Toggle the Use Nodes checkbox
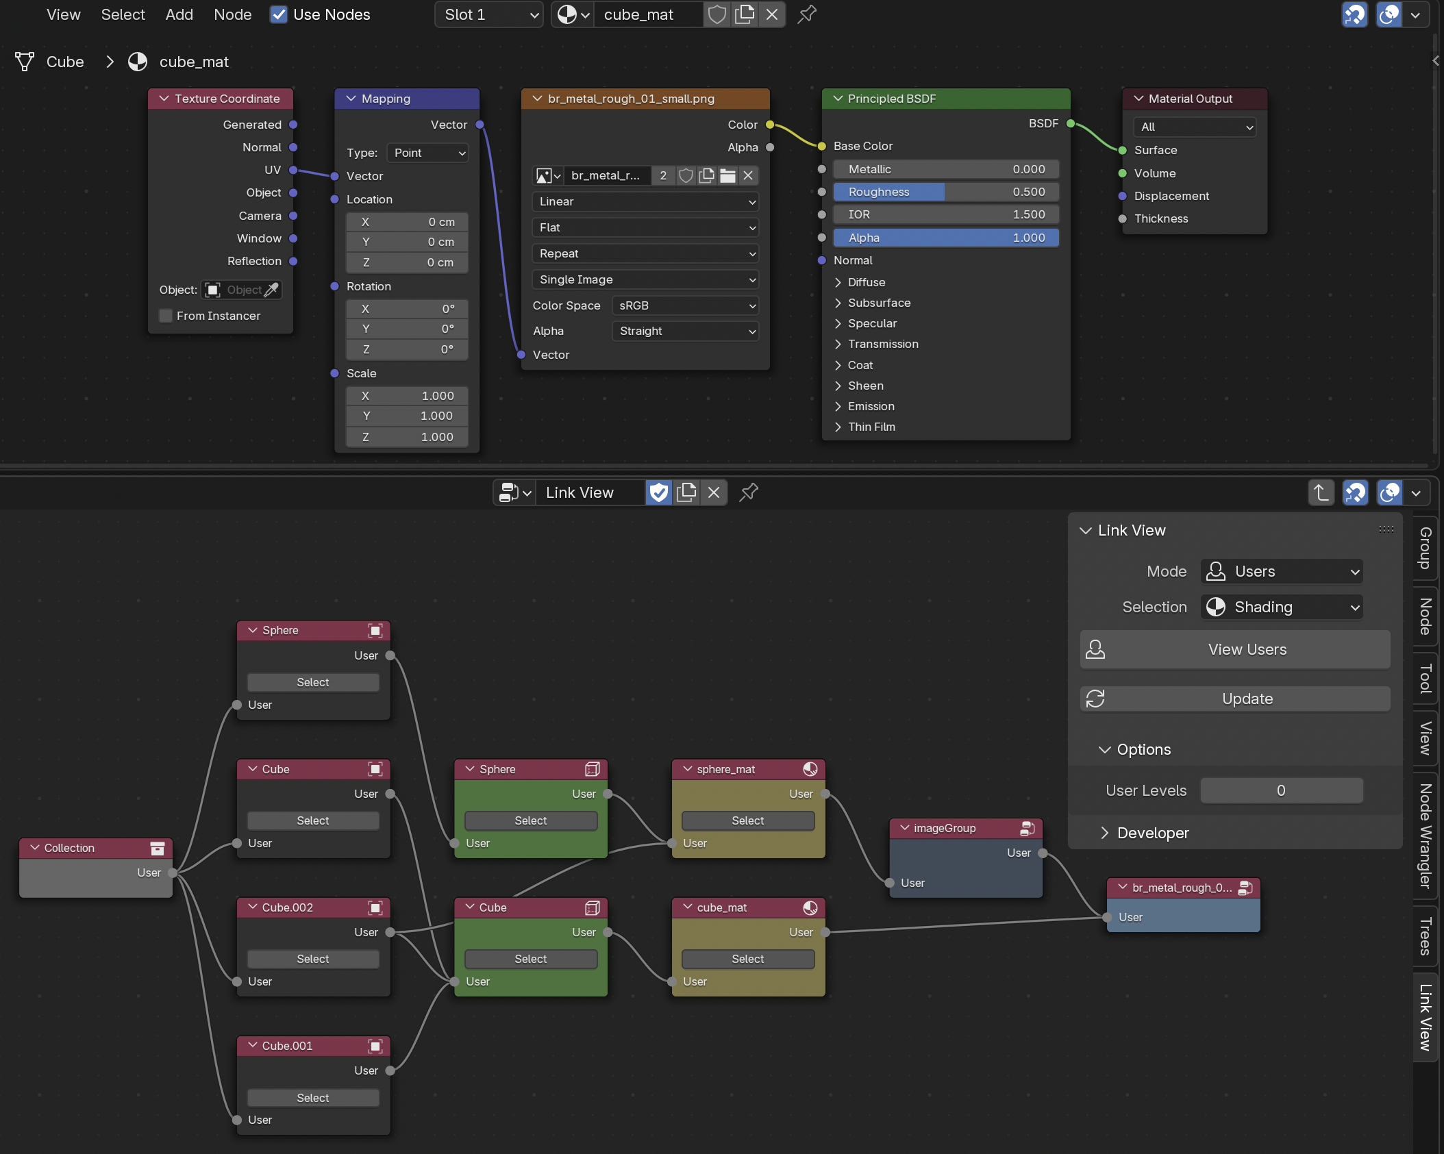 tap(278, 14)
